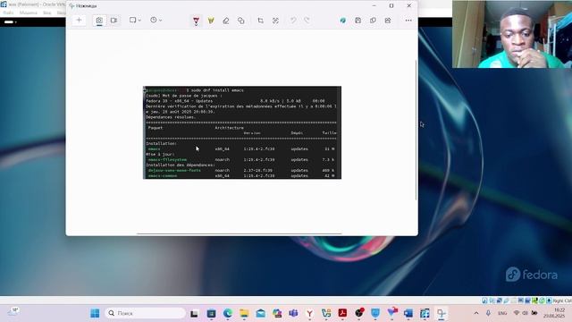Switch to screenshot (camera) capture mode
572x322 pixels.
coord(99,21)
